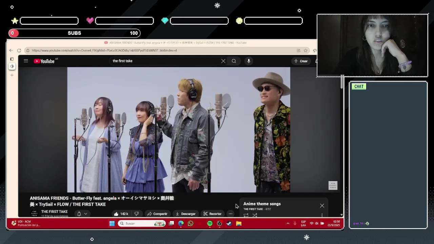This screenshot has height=244, width=434.
Task: Open Anime theme songs playlist title
Action: tap(262, 204)
